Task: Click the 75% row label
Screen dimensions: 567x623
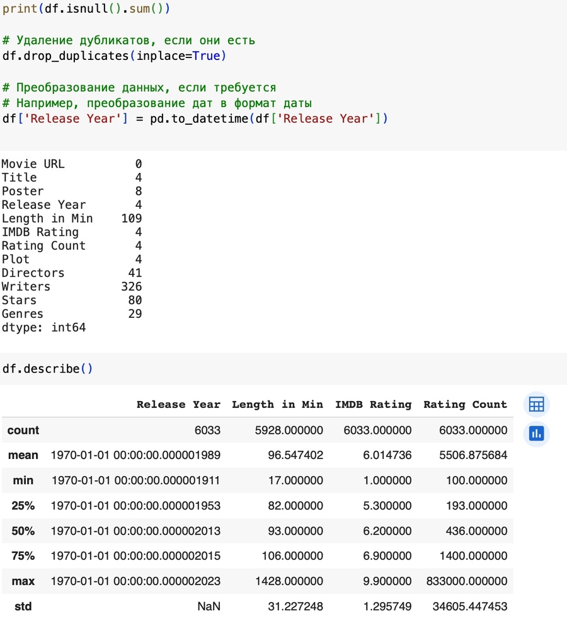Action: pyautogui.click(x=23, y=556)
